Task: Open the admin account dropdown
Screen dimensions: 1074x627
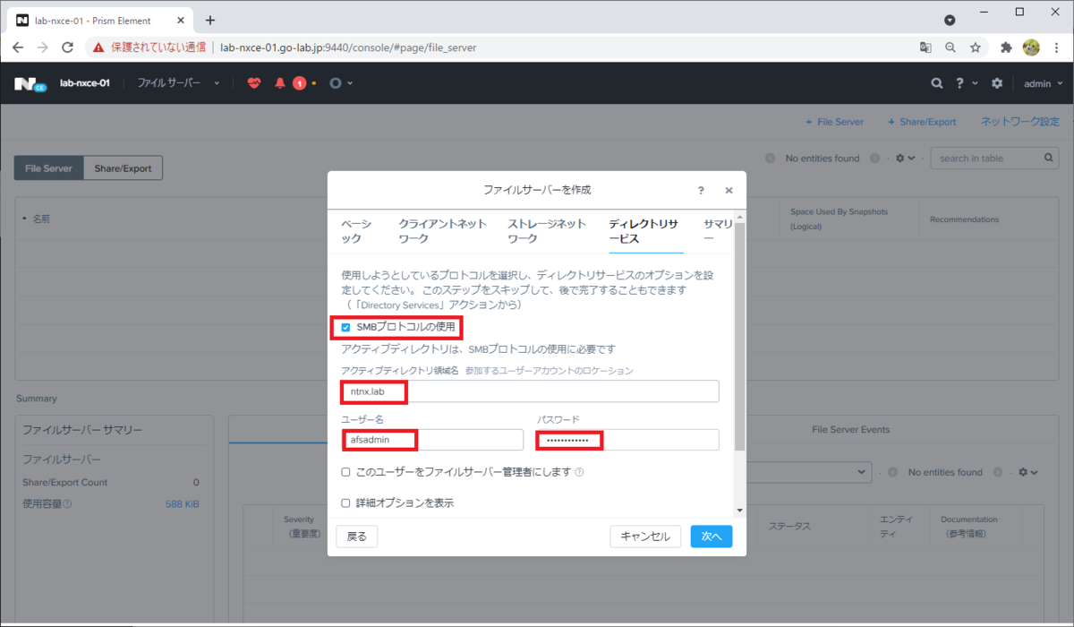Action: point(1040,83)
